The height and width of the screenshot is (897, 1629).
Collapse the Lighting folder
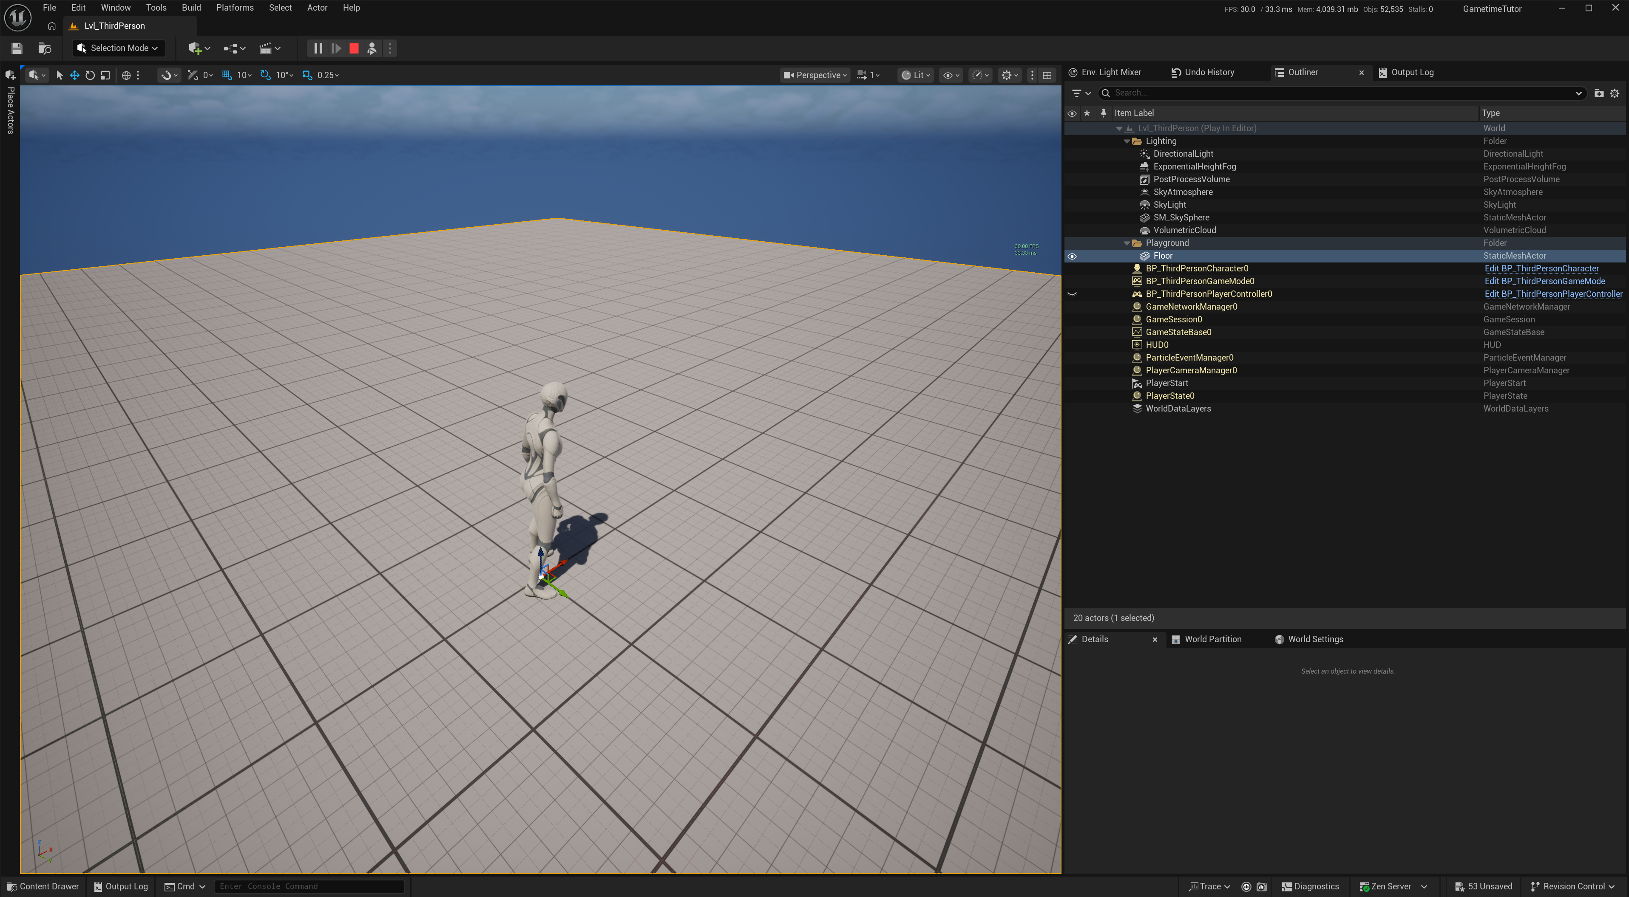(x=1127, y=141)
